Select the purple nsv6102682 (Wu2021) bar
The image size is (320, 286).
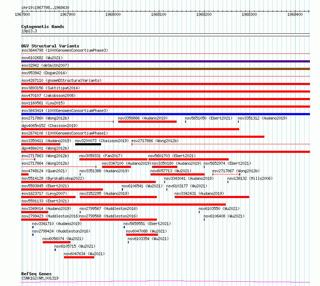[x=165, y=61]
